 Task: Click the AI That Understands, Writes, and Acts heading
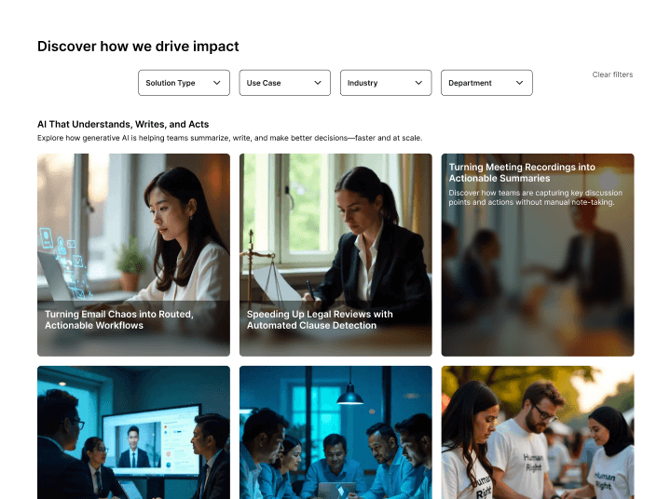pos(123,125)
